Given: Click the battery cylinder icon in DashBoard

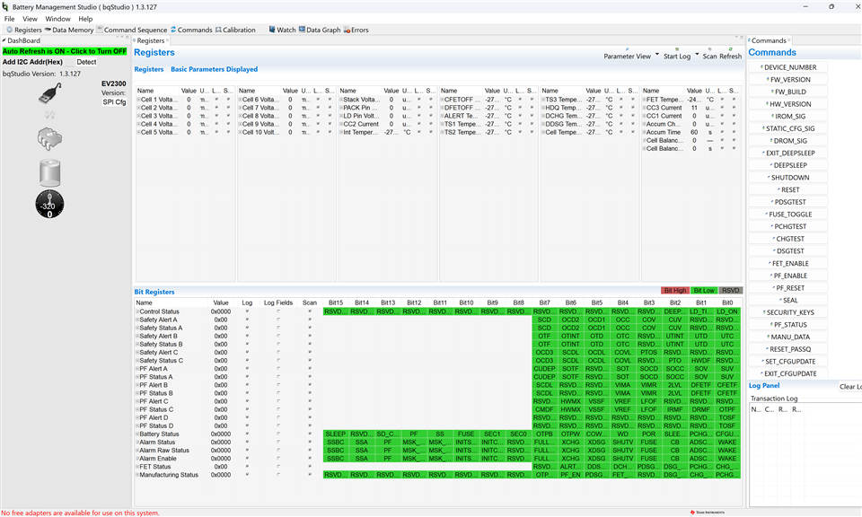Looking at the screenshot, I should point(49,173).
